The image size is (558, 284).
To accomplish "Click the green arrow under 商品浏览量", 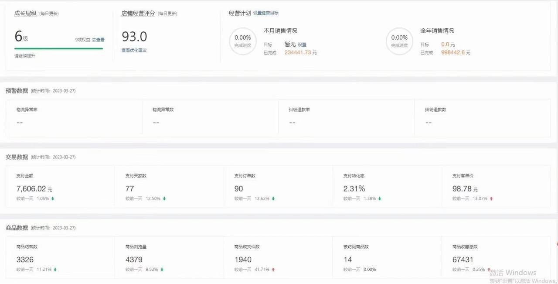I will [162, 270].
